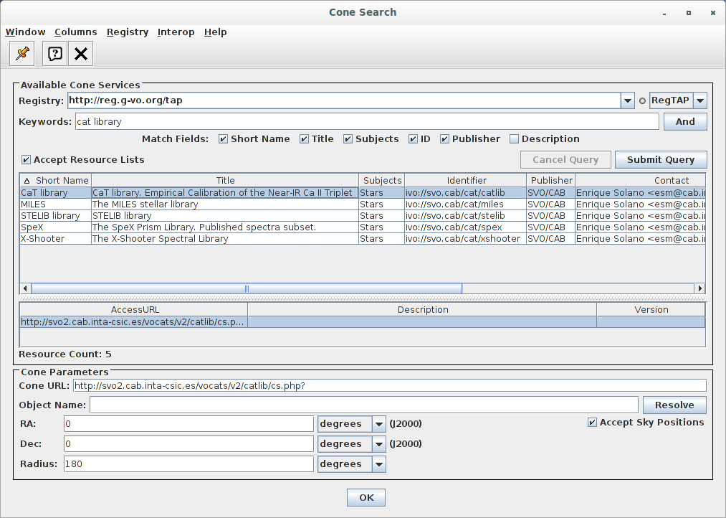Viewport: 726px width, 518px height.
Task: Select the catlib AccessURL row
Action: 363,322
